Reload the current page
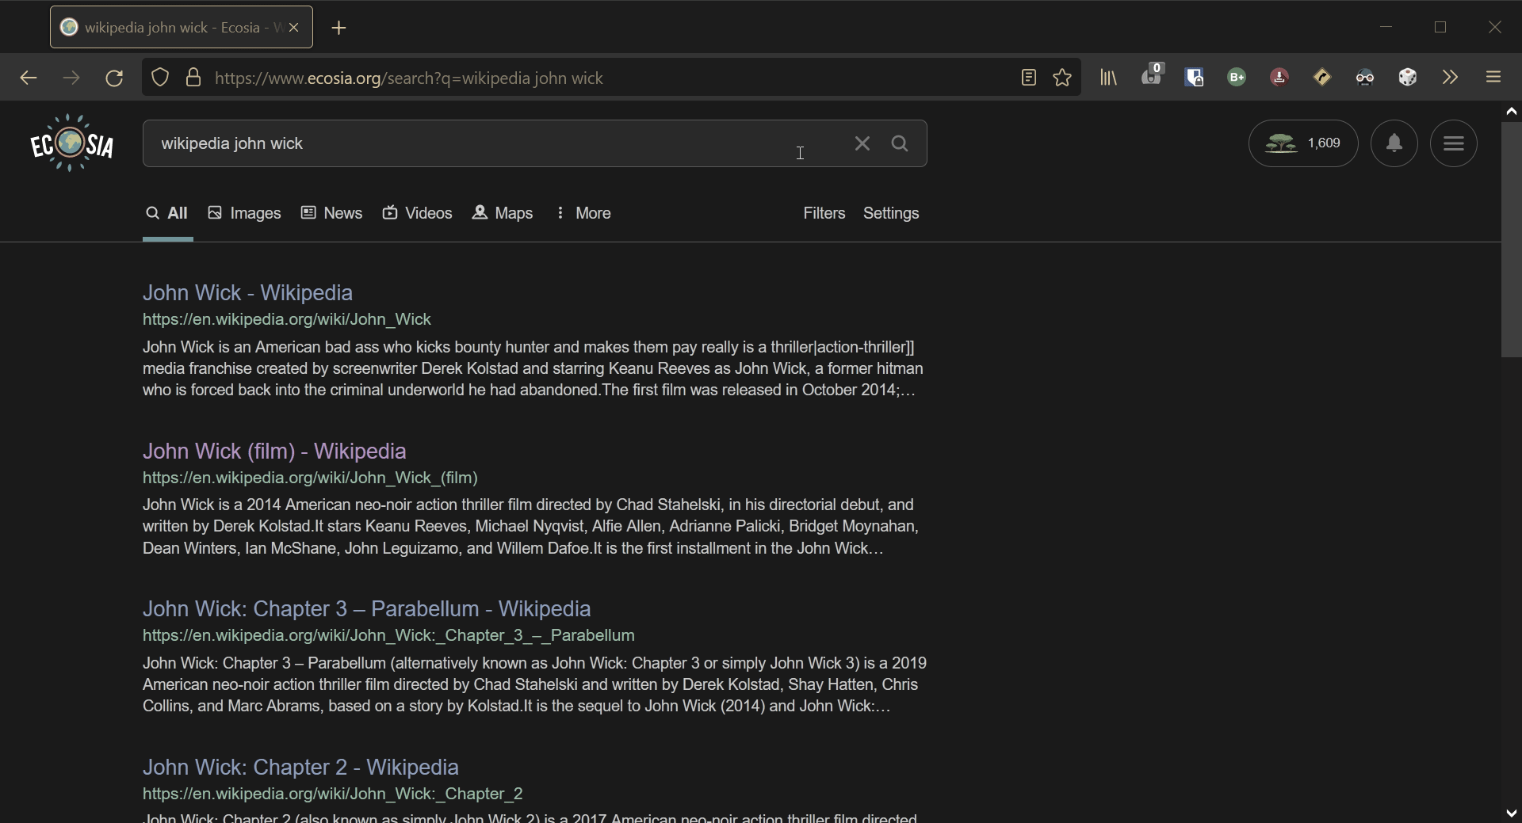This screenshot has height=823, width=1522. coord(115,78)
